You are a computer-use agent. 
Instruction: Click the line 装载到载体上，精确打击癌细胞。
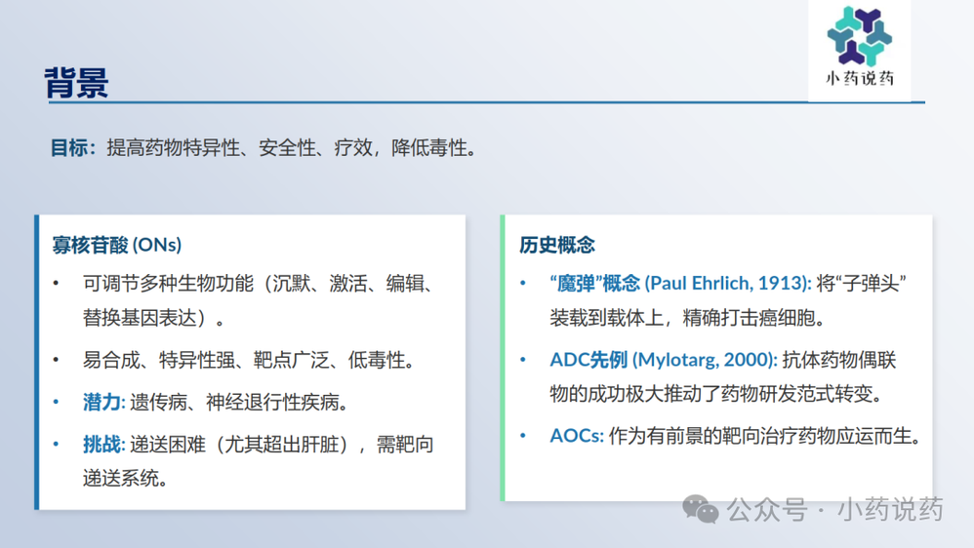(x=688, y=318)
